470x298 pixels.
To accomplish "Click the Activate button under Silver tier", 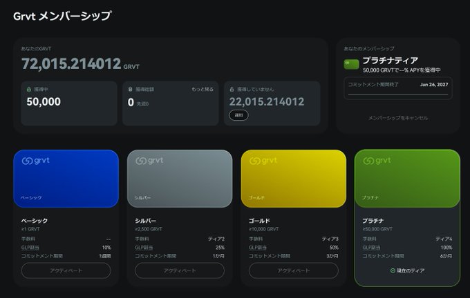I will tap(180, 270).
